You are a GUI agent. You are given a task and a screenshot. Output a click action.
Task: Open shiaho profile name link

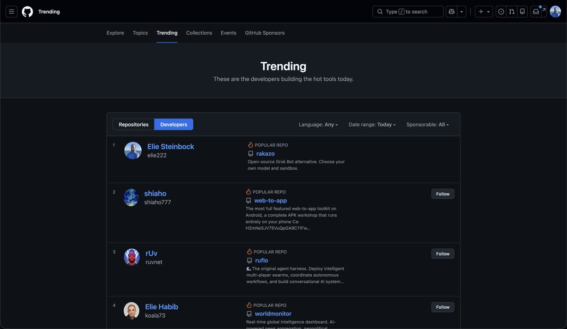tap(155, 194)
